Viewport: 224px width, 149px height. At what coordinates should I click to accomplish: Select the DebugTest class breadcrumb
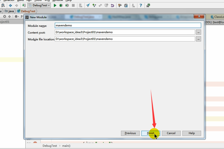[x=26, y=11]
